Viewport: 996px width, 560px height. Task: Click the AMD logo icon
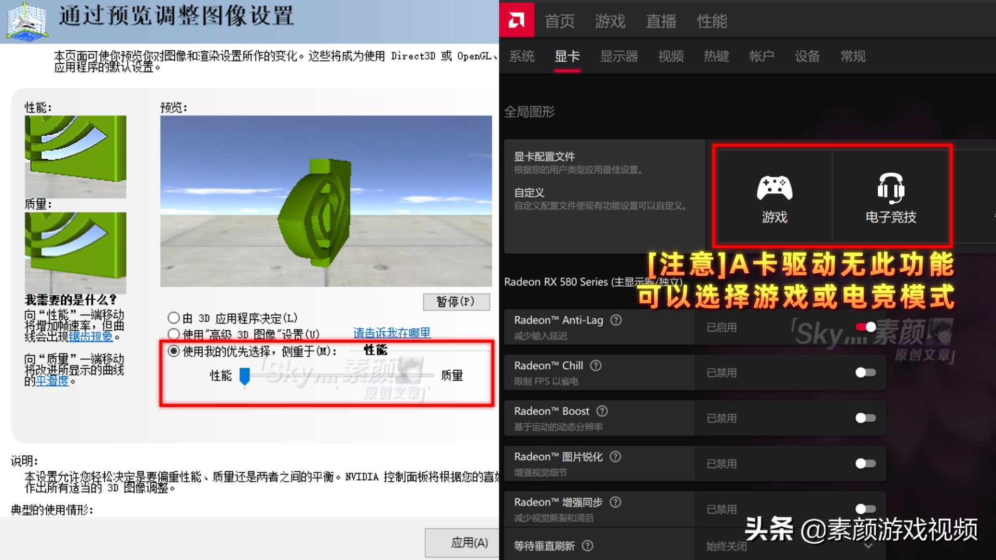[x=517, y=20]
